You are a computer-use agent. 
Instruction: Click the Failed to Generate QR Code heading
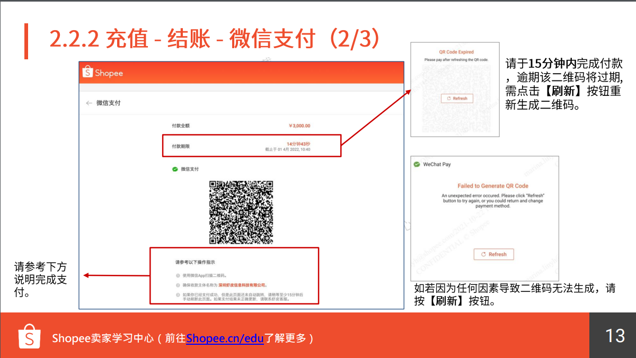click(493, 186)
